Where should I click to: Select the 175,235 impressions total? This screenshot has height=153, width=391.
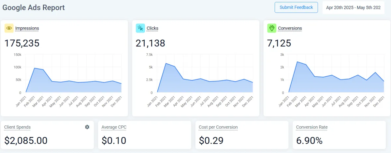[x=22, y=43]
